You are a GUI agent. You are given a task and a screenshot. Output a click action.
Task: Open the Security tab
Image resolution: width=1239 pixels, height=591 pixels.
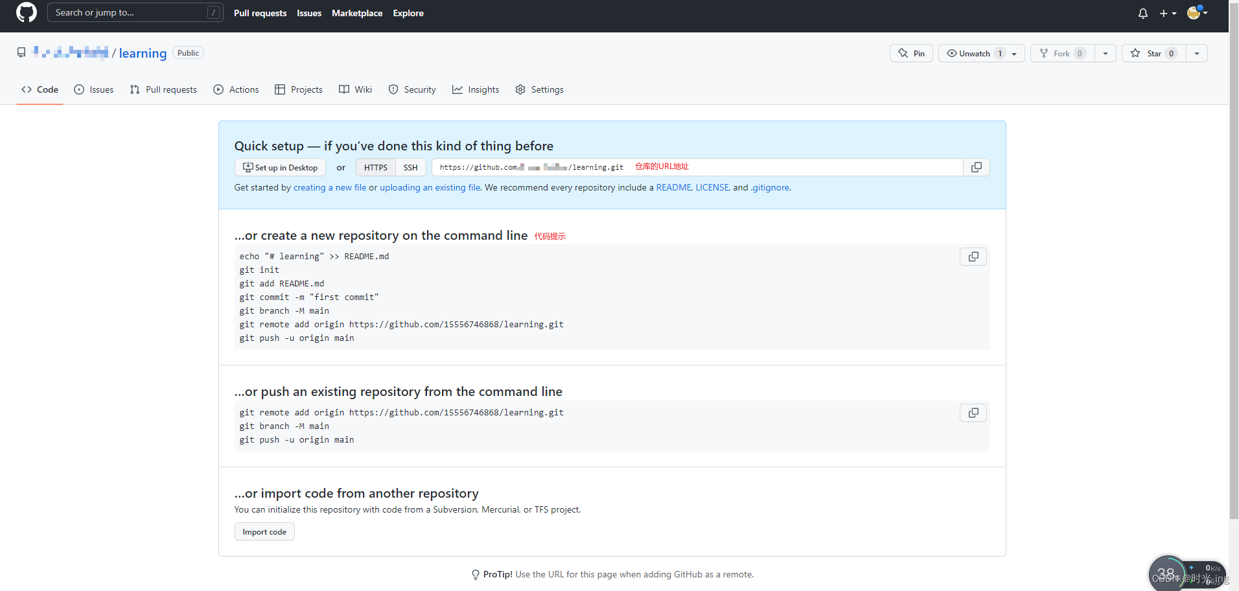click(x=412, y=89)
